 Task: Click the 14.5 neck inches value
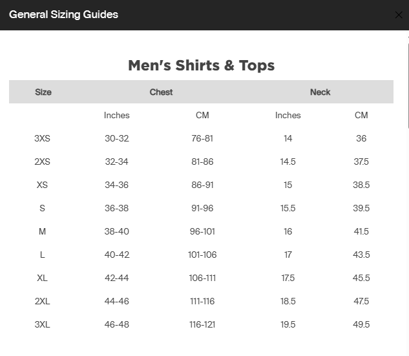coord(288,162)
